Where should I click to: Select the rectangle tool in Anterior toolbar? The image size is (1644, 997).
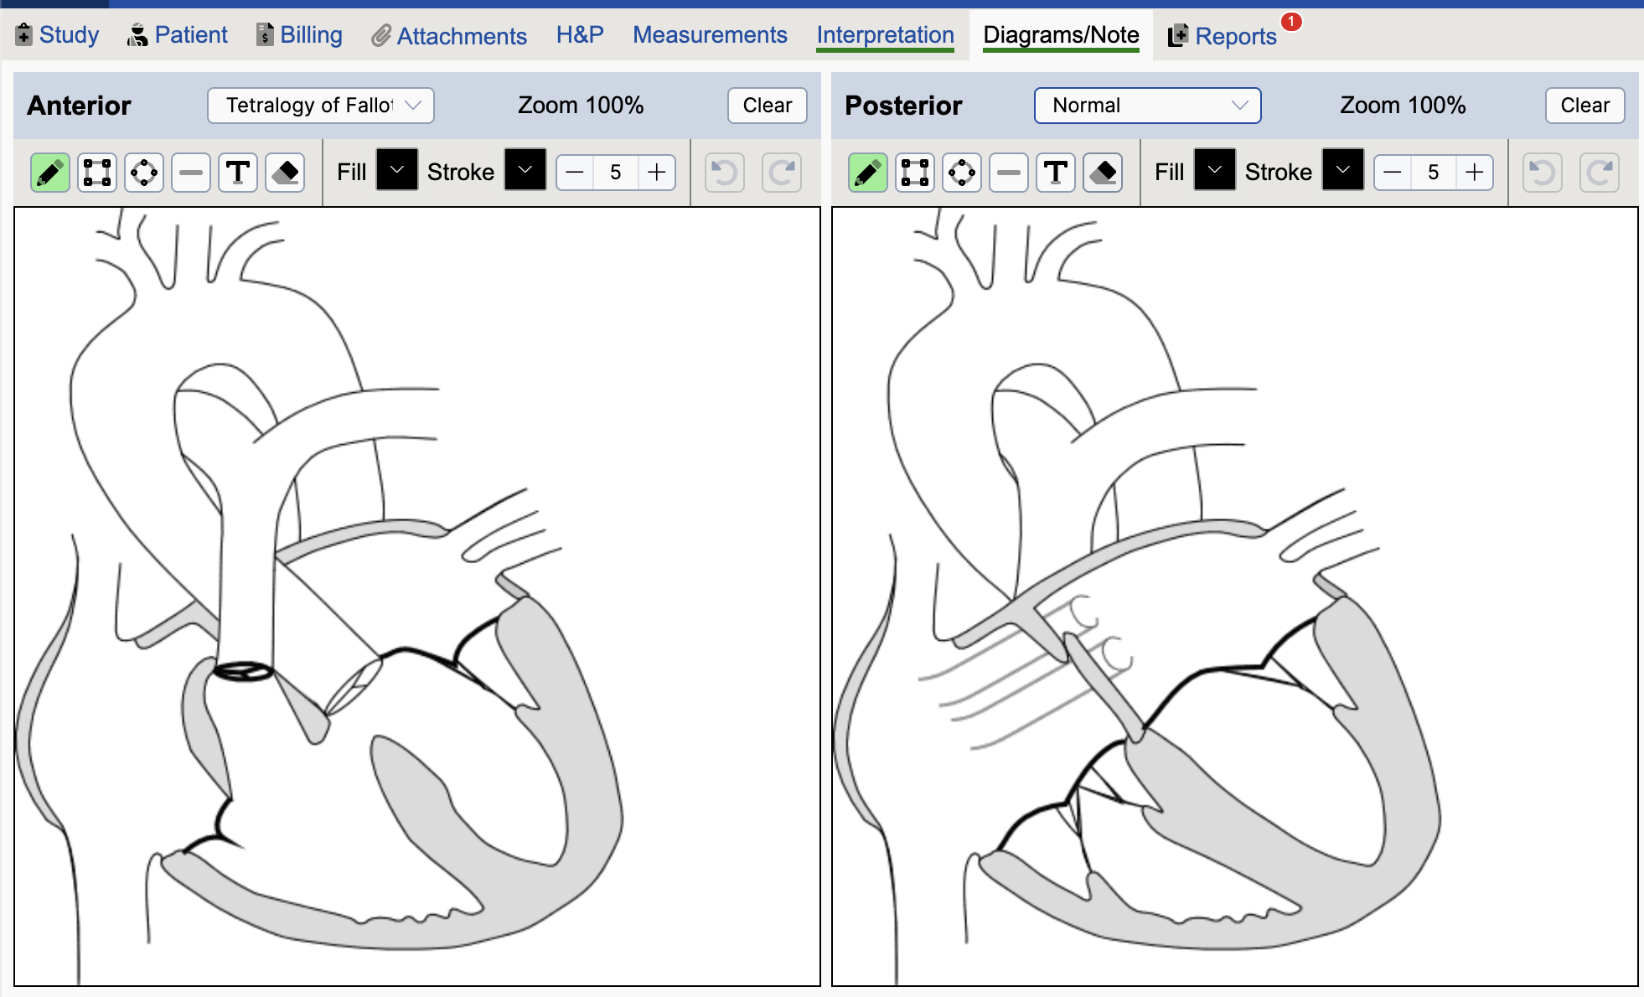coord(97,173)
